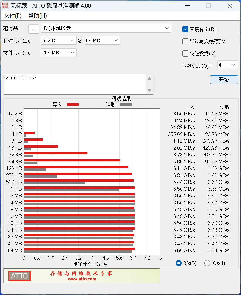Screen dimensions: 241x295
Task: Click the drive browse '...' button
Action: [34, 29]
